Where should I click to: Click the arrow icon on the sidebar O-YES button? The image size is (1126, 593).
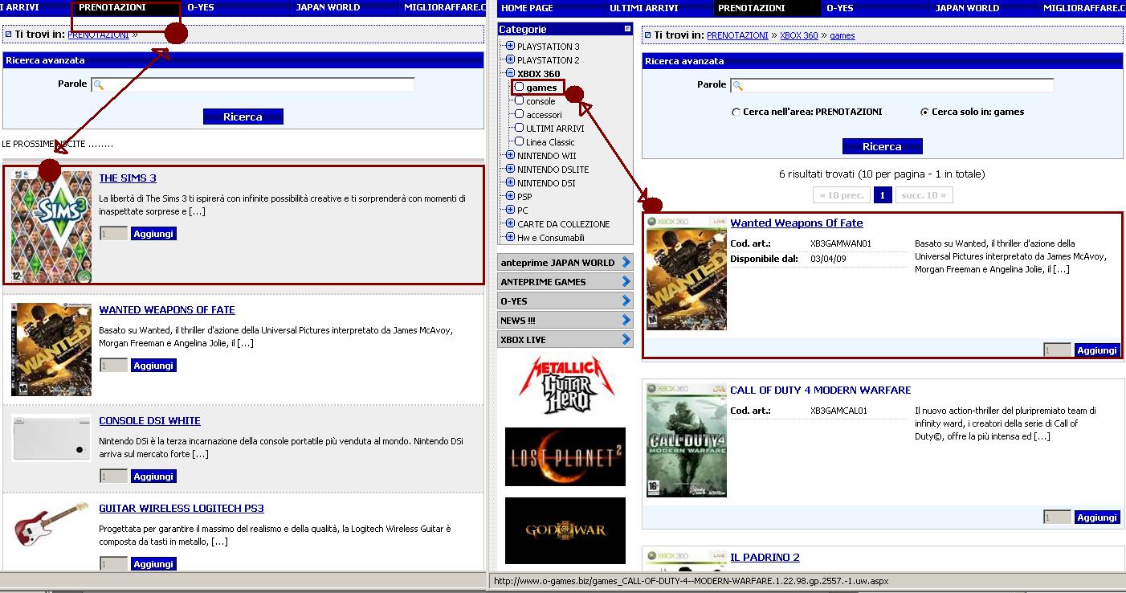coord(626,301)
